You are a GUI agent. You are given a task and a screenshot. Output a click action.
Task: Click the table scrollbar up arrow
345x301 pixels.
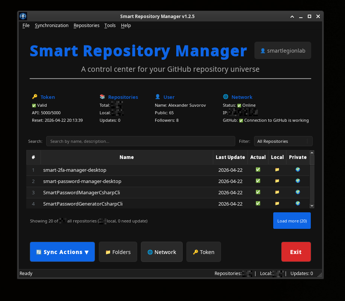click(312, 153)
